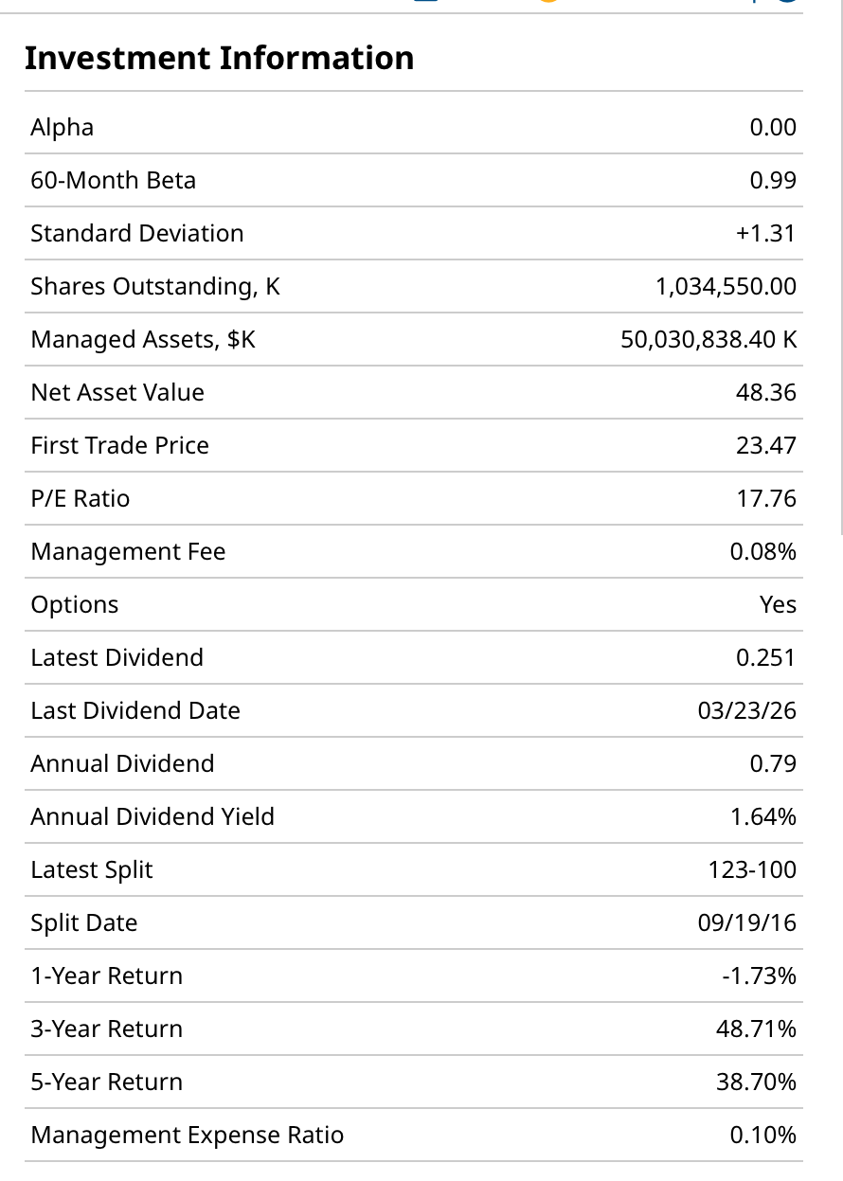Screen dimensions: 843x1181
Task: Click the Latest Split value 123-100
Action: pos(752,869)
